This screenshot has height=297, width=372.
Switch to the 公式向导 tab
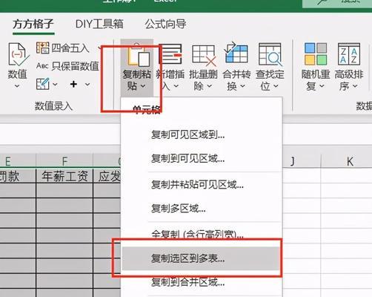[x=165, y=24]
